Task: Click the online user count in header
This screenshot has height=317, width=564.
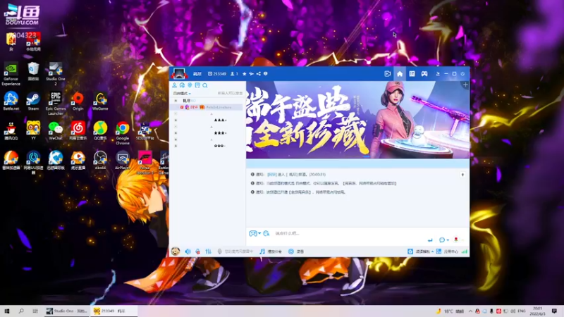Action: [x=234, y=74]
